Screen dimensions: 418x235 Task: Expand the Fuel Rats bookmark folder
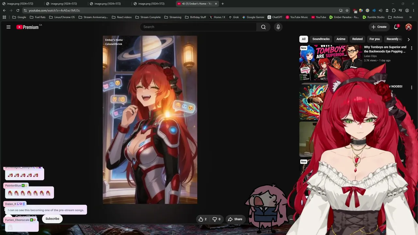pyautogui.click(x=38, y=17)
